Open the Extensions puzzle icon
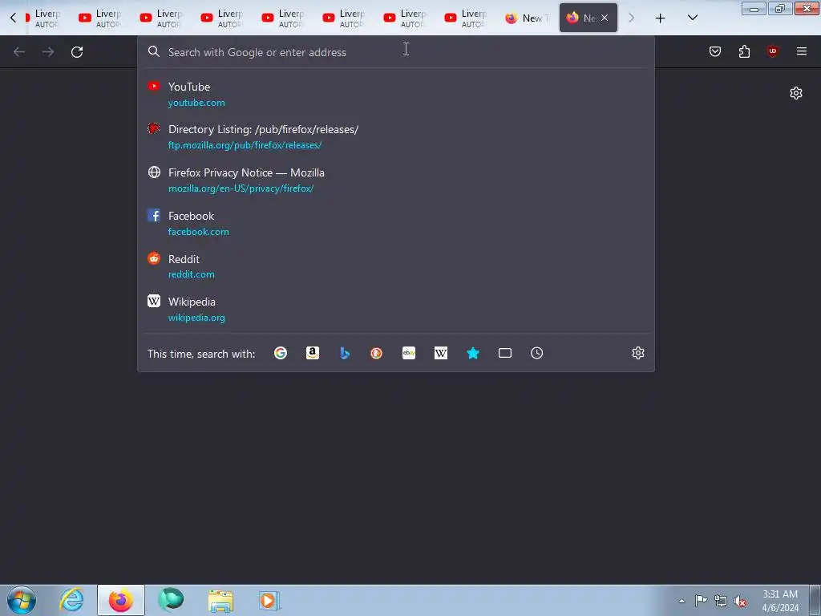This screenshot has width=821, height=616. pos(744,51)
